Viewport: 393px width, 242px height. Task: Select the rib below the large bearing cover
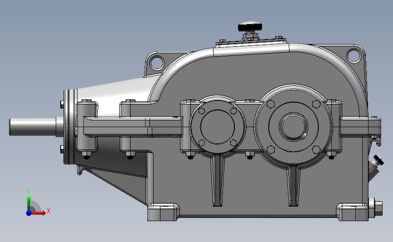point(293,185)
